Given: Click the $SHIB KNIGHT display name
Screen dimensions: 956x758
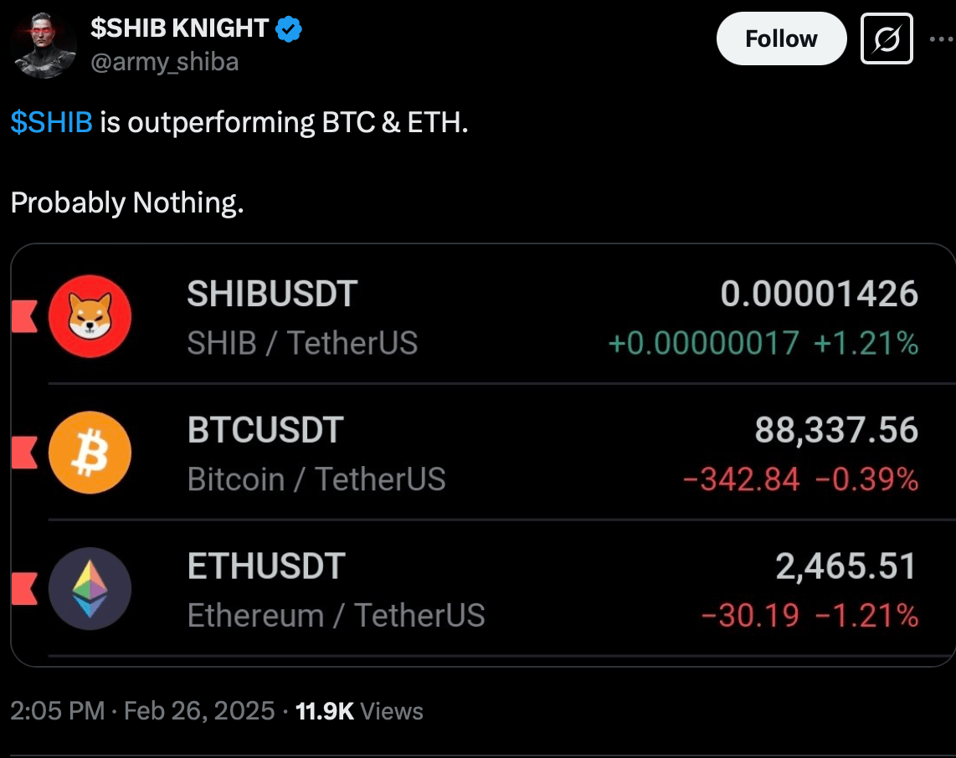Looking at the screenshot, I should tap(178, 29).
